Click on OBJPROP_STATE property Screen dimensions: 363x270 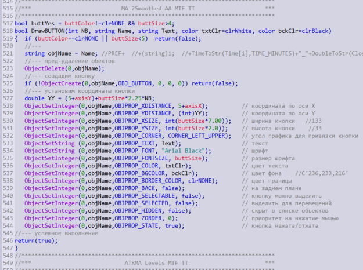[x=136, y=225]
